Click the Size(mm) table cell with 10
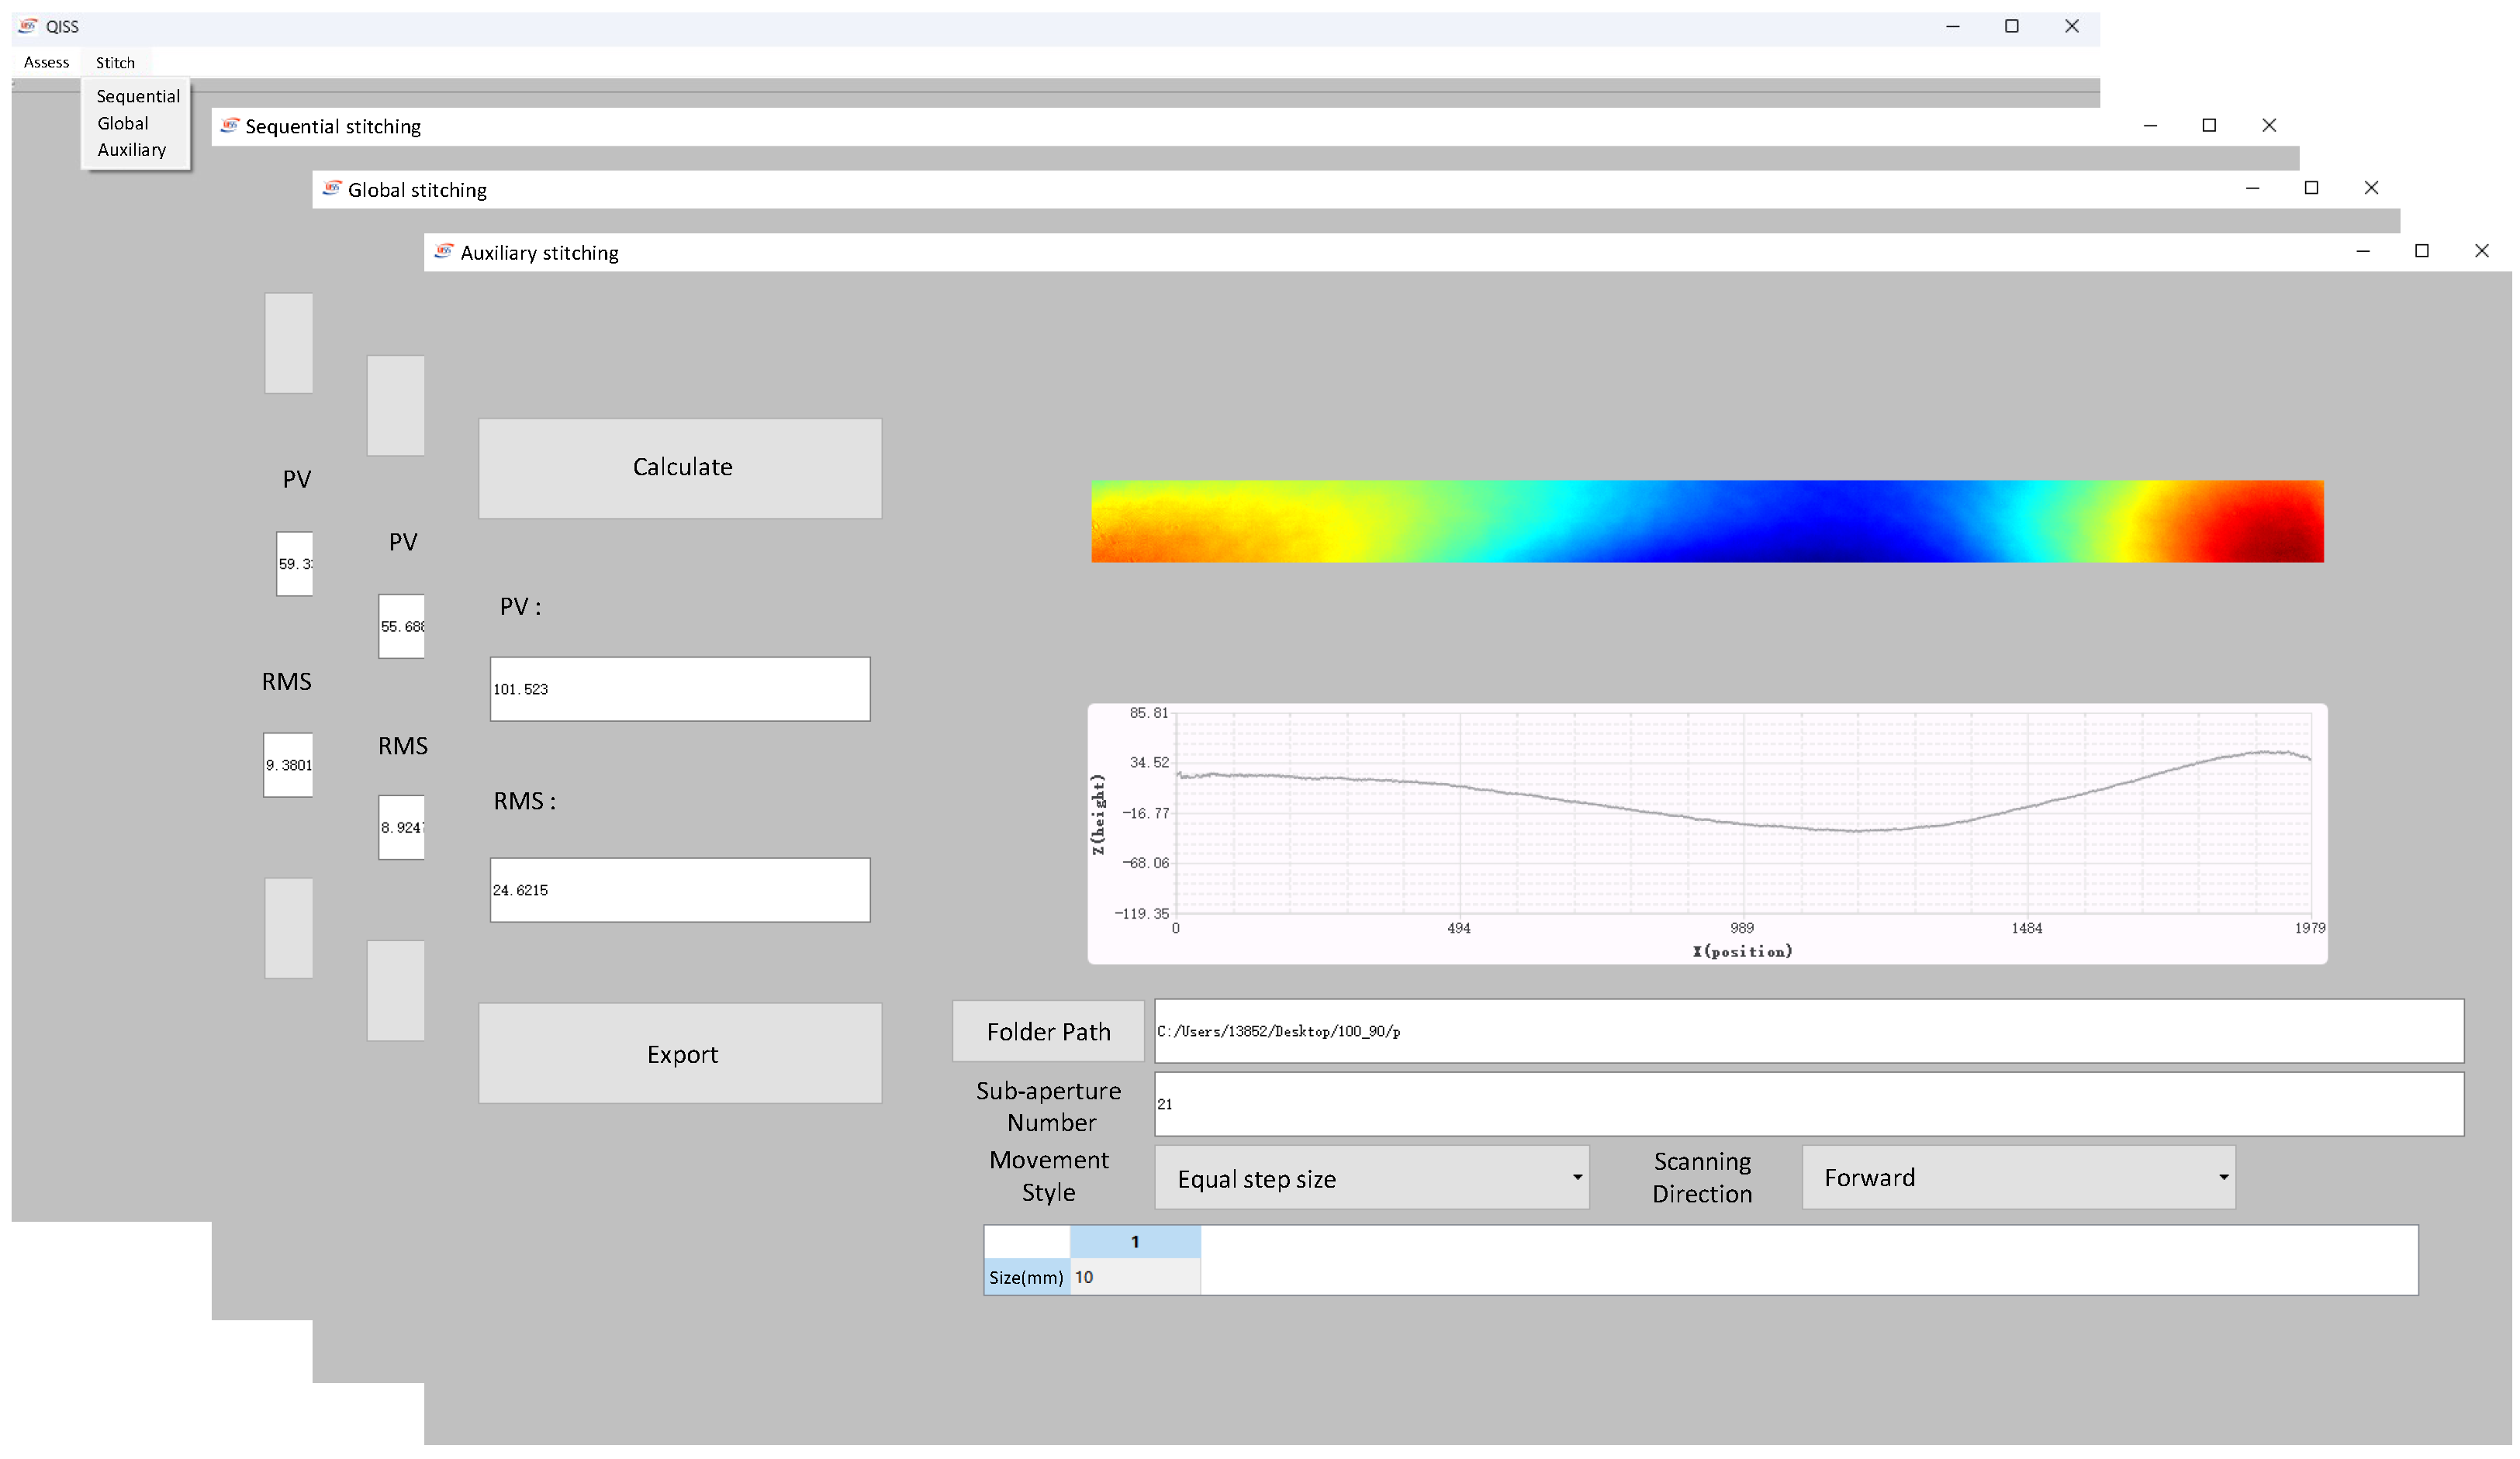Image resolution: width=2520 pixels, height=1459 pixels. pos(1134,1277)
